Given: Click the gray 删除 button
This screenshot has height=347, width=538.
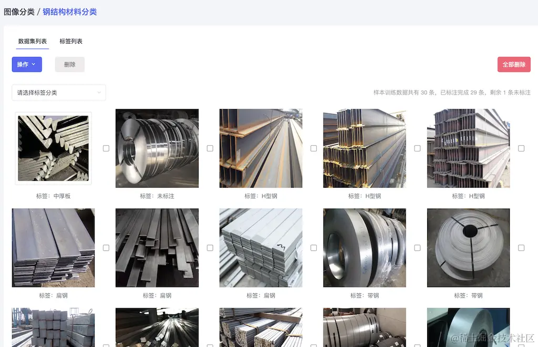Looking at the screenshot, I should 70,65.
